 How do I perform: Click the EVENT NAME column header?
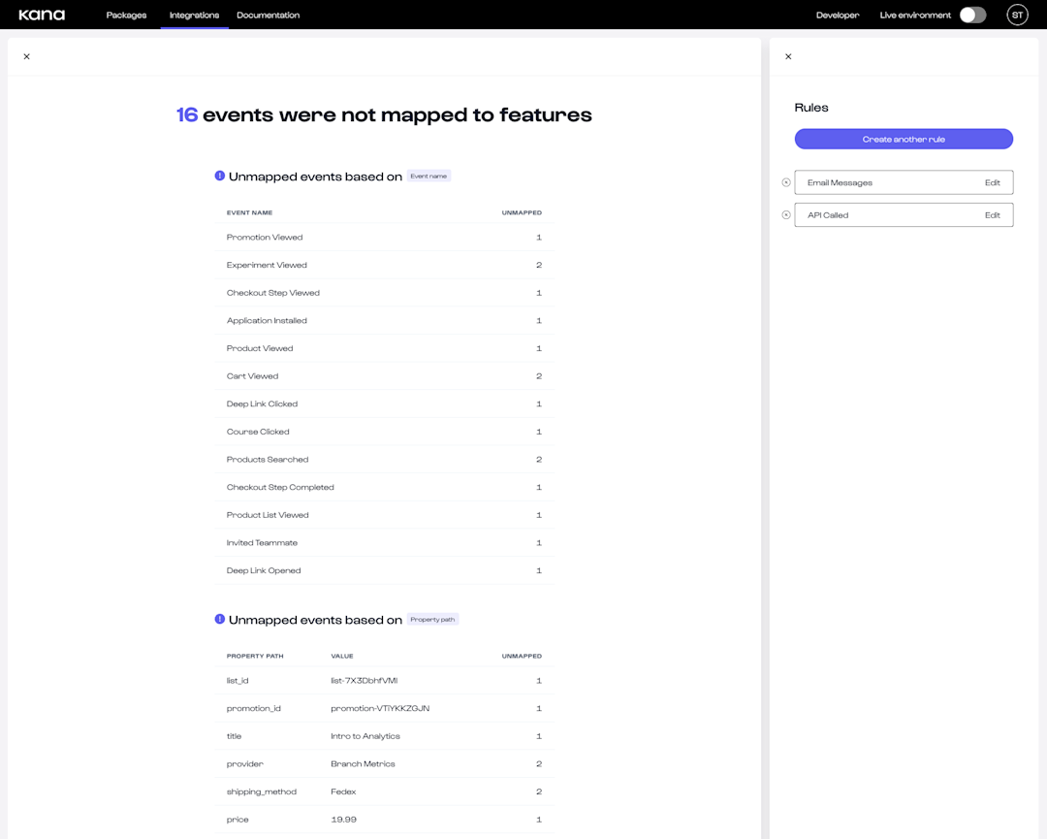coord(249,212)
